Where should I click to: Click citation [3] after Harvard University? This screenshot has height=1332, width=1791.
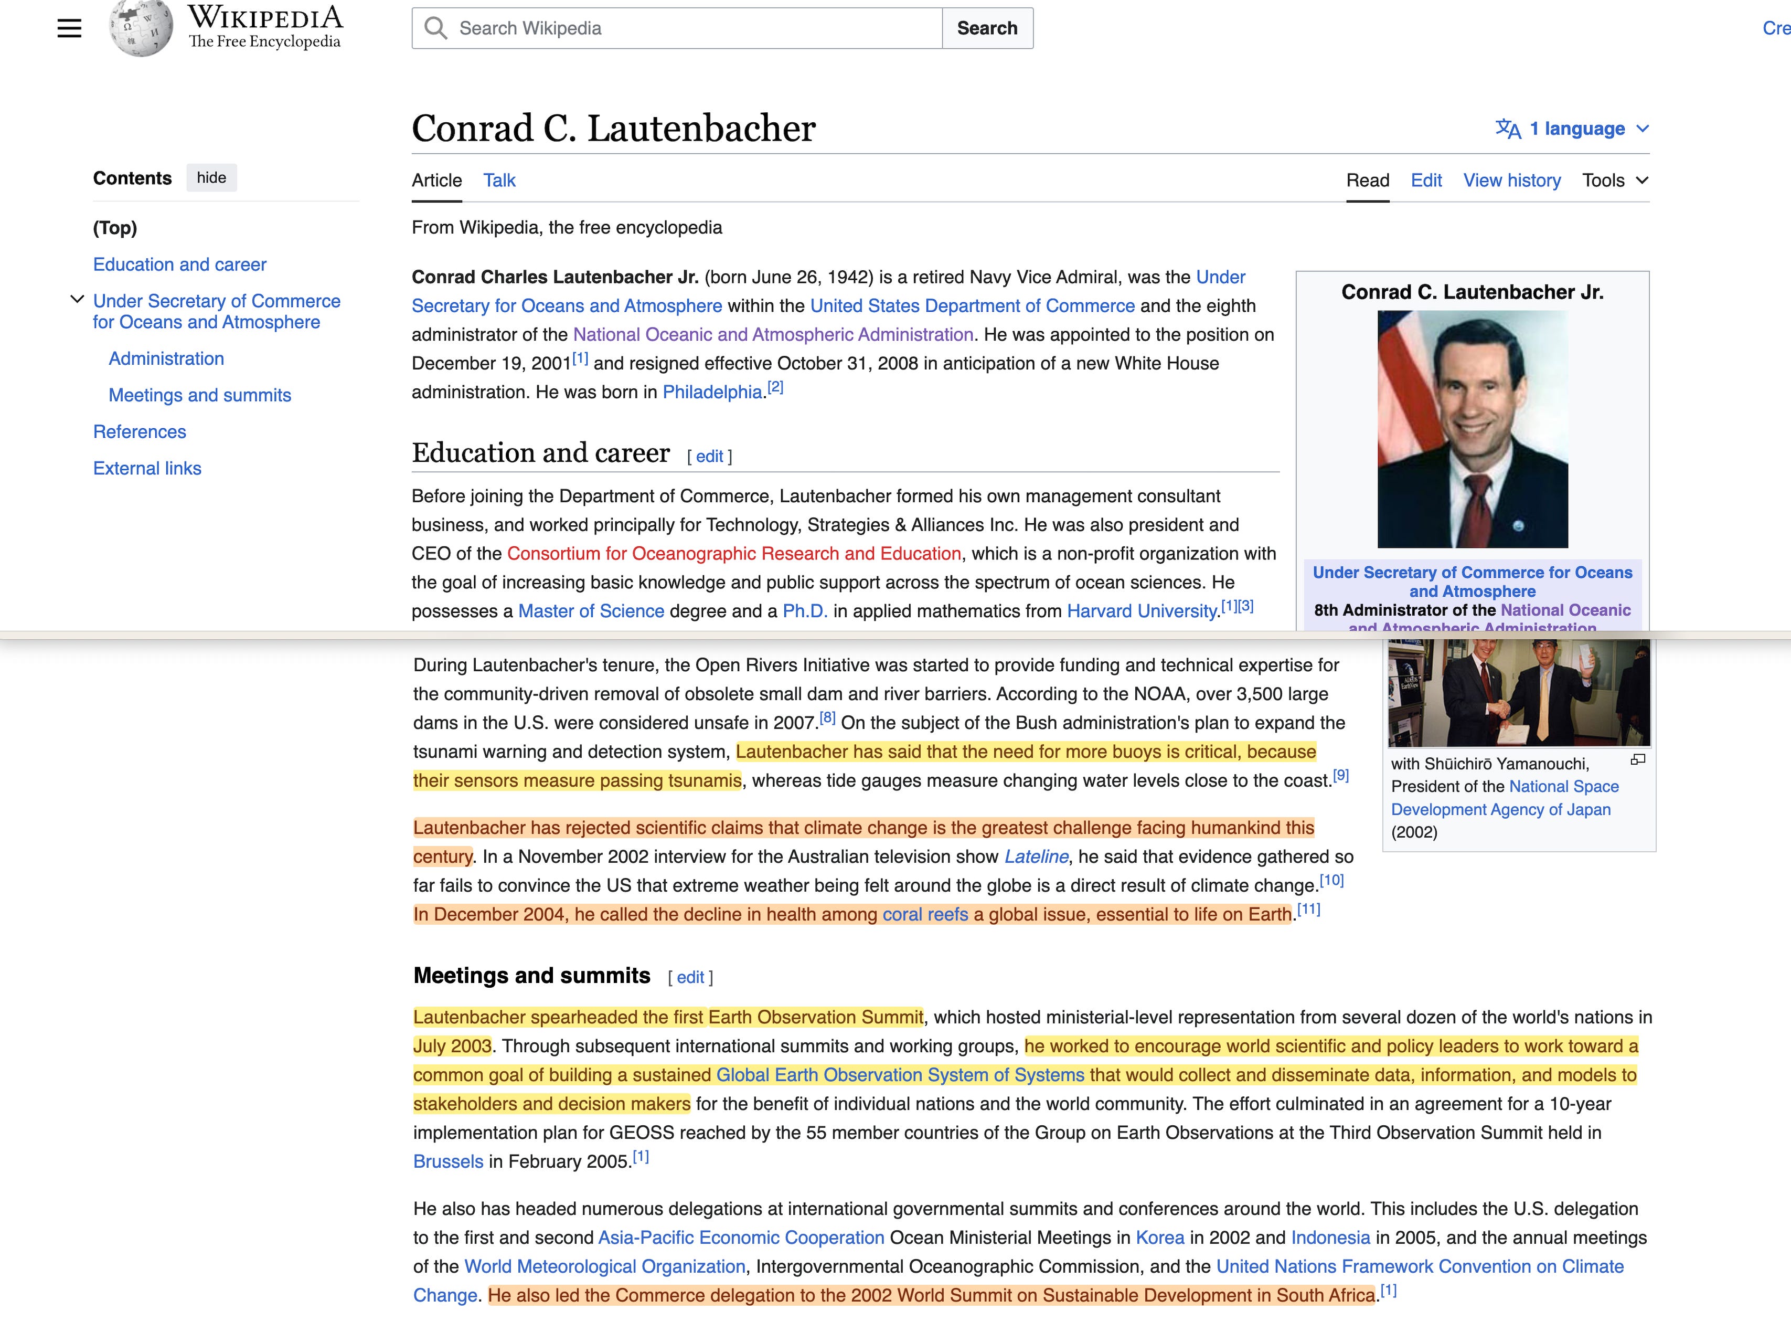[x=1246, y=606]
